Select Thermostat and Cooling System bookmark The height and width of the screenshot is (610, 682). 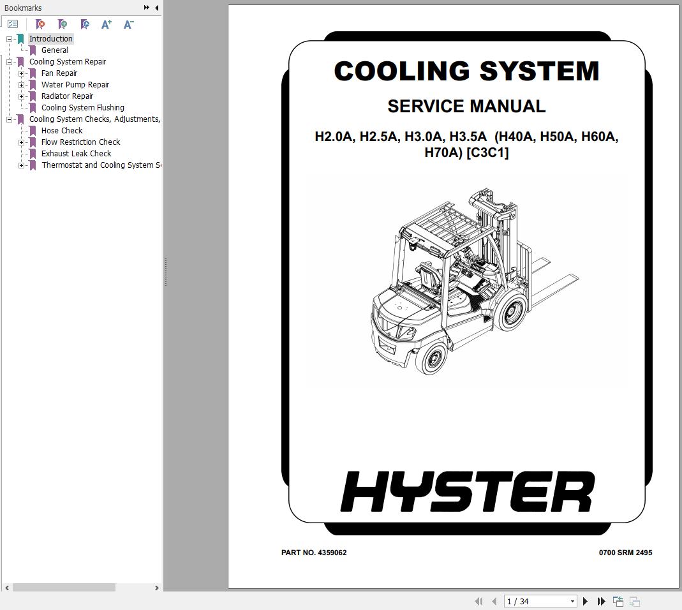[x=101, y=165]
